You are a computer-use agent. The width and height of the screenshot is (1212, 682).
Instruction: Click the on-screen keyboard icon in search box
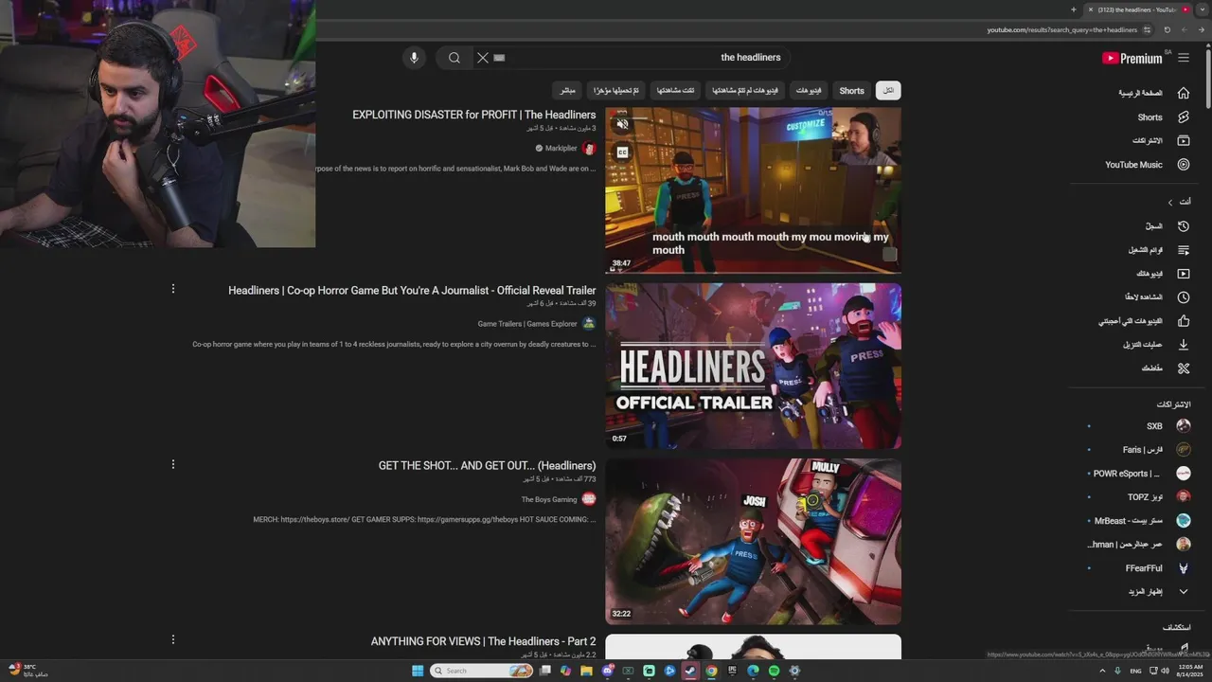click(x=500, y=58)
